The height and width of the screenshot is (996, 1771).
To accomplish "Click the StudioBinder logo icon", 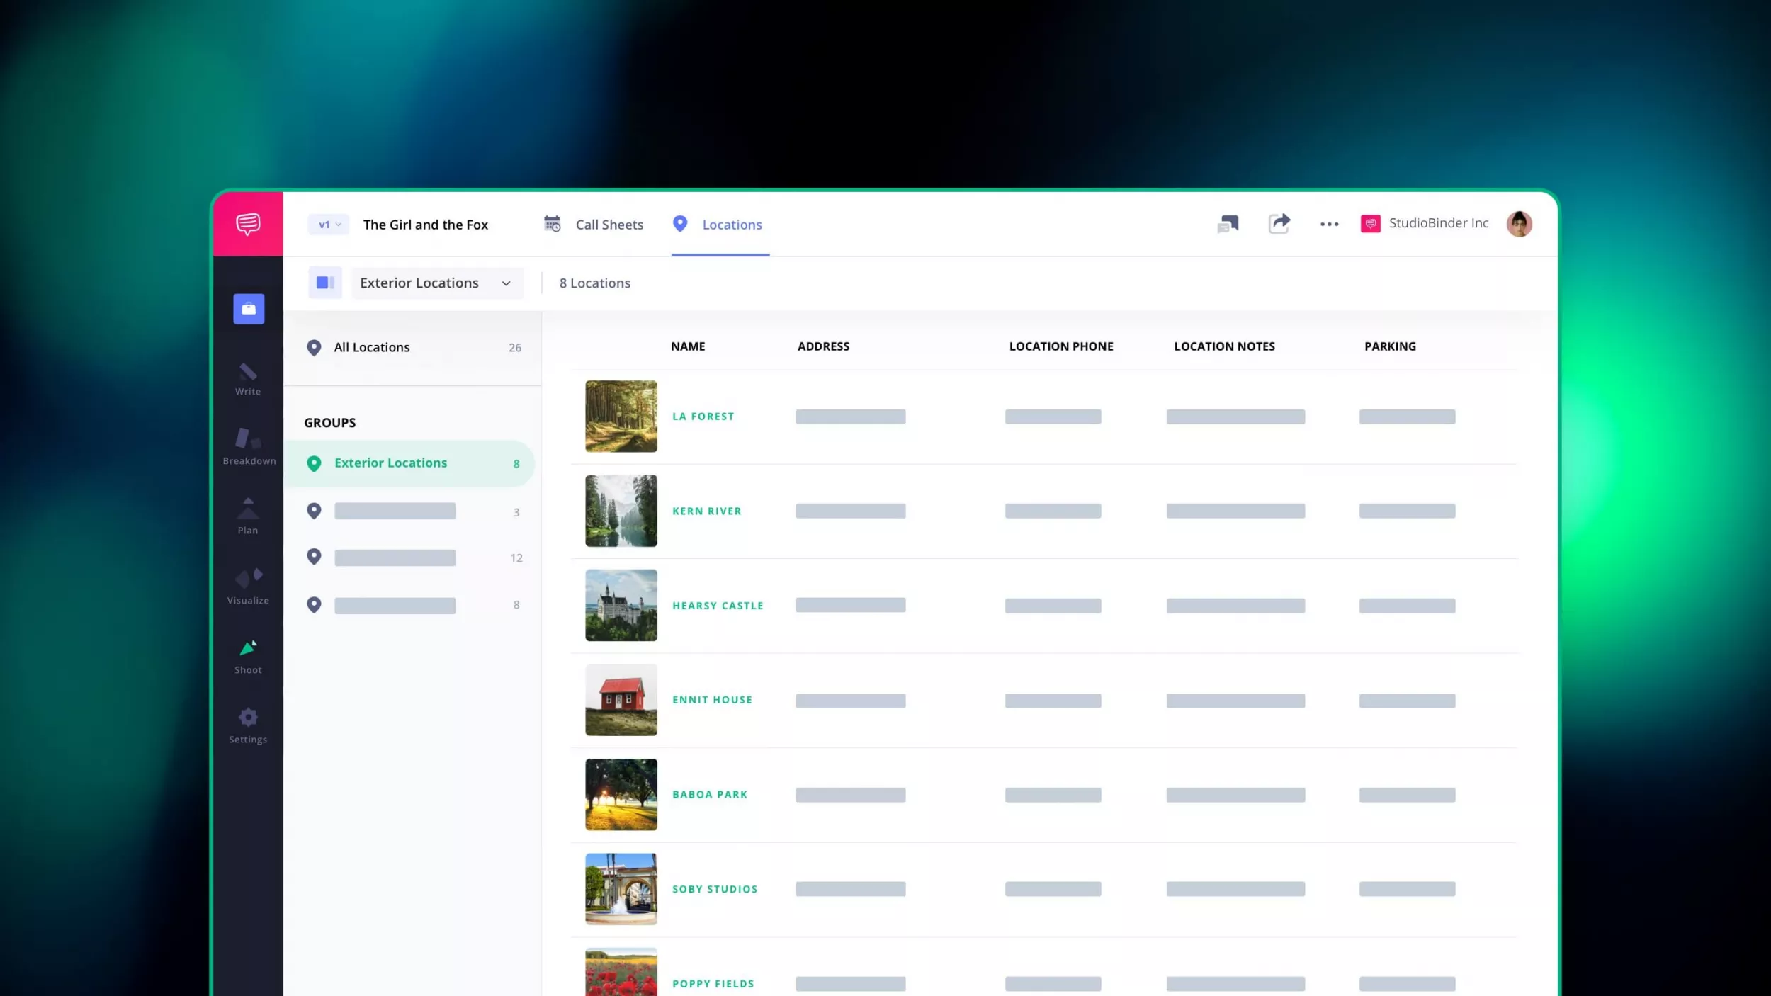I will [x=248, y=224].
